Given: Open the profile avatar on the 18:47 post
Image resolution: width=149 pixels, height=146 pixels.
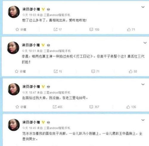Looking at the screenshot, I should (14, 89).
